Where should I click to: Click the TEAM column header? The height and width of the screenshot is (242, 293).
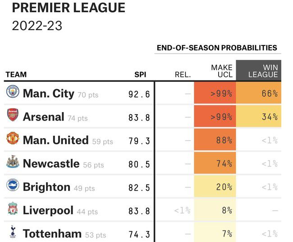[16, 75]
